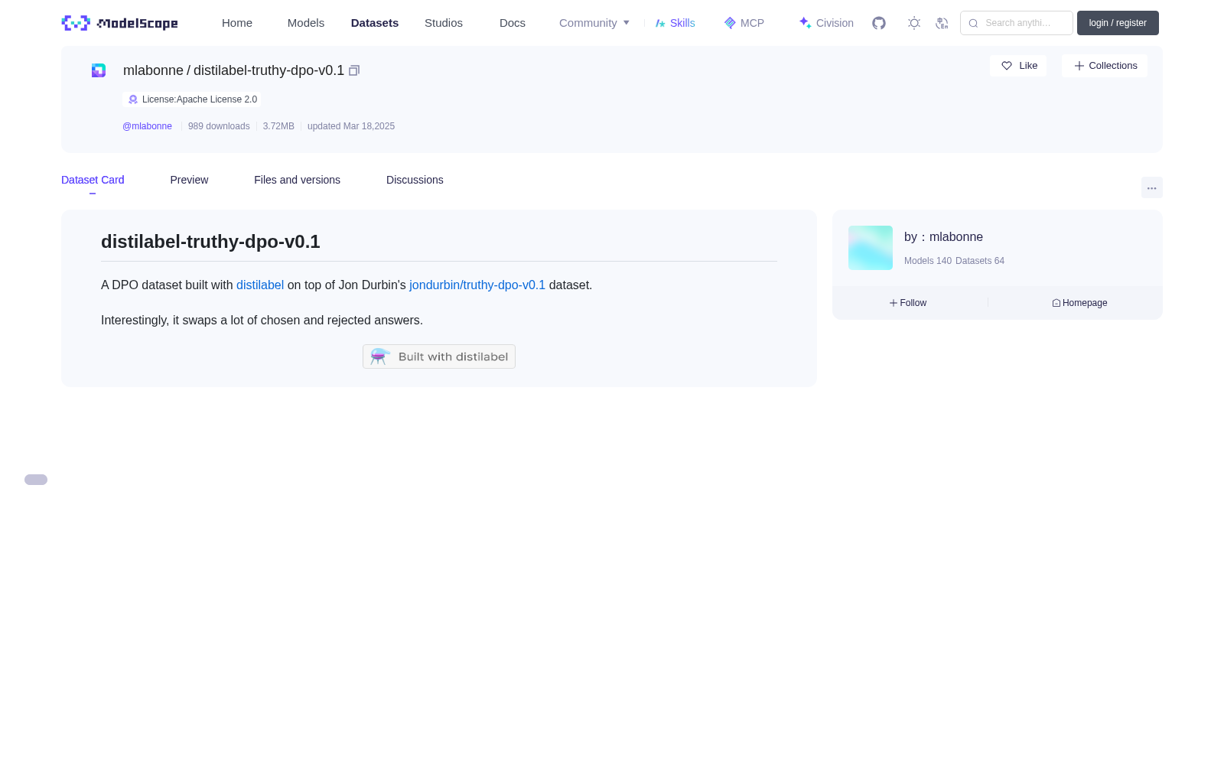1224x765 pixels.
Task: Click the by : mlabonne name
Action: [943, 237]
